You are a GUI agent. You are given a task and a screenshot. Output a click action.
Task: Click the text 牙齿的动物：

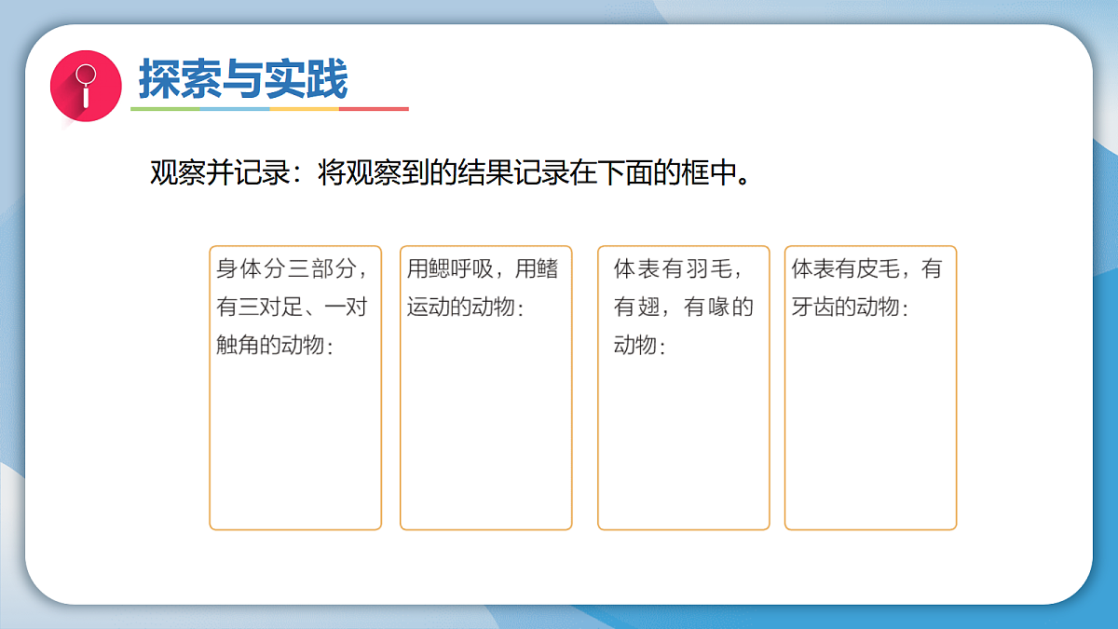point(851,307)
